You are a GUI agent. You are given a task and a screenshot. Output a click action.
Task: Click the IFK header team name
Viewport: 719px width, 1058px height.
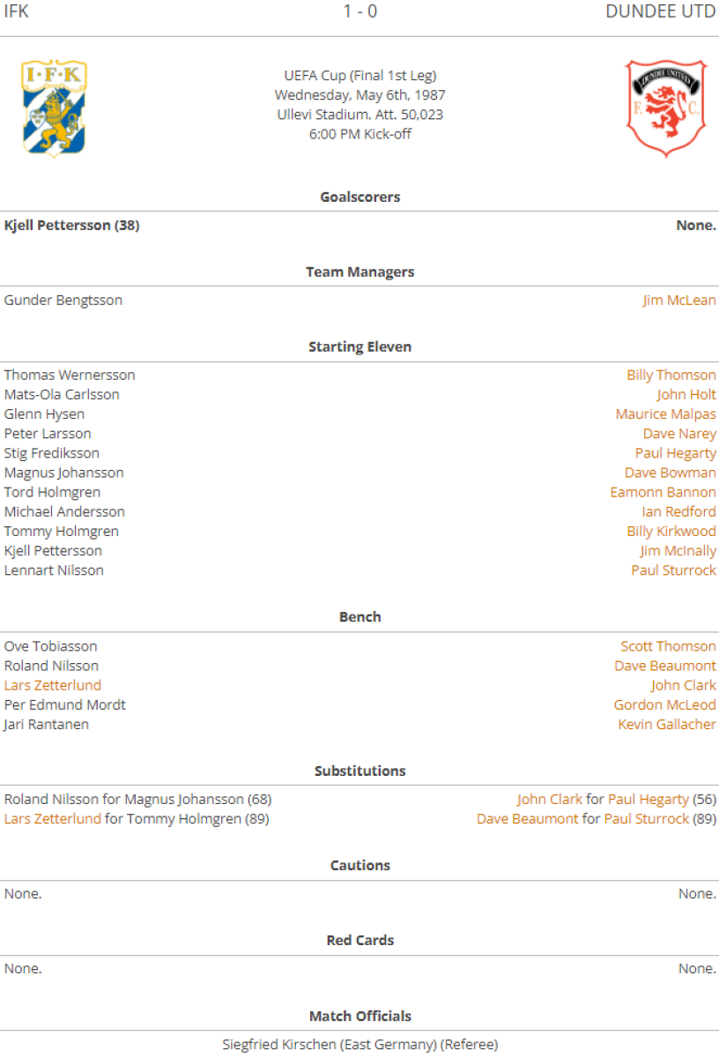point(17,12)
